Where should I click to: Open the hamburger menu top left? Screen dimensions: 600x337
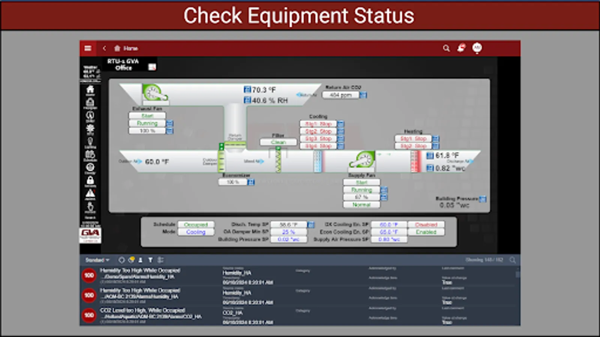(x=88, y=48)
